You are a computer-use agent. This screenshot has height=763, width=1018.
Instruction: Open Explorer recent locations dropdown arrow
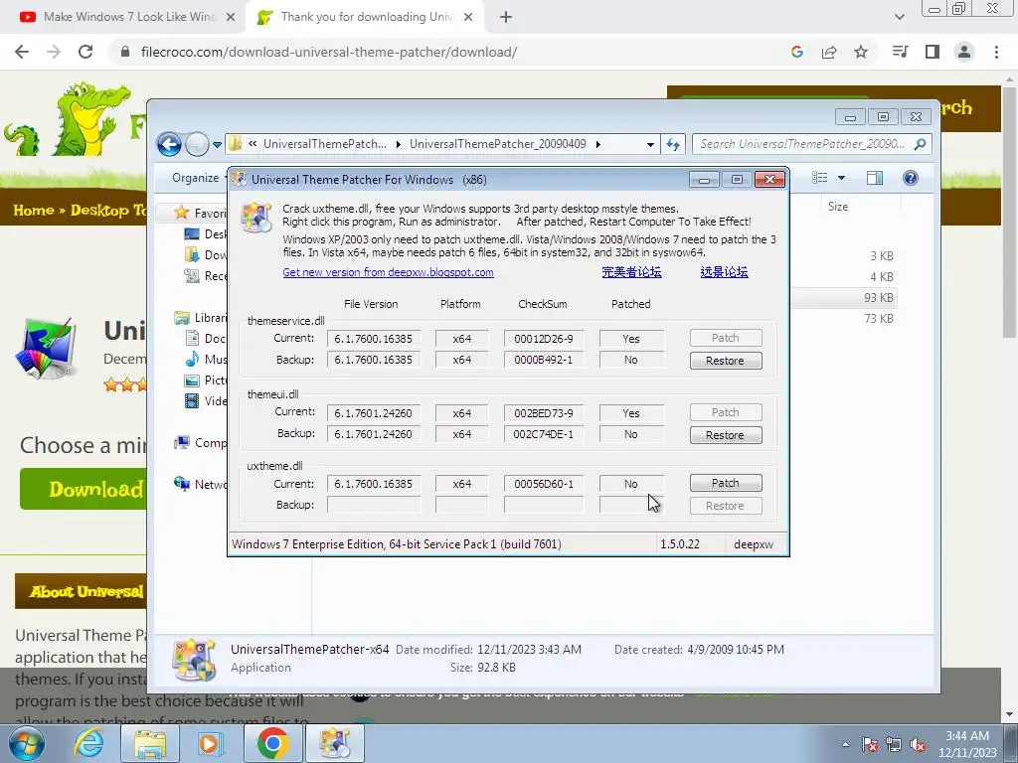[x=217, y=145]
